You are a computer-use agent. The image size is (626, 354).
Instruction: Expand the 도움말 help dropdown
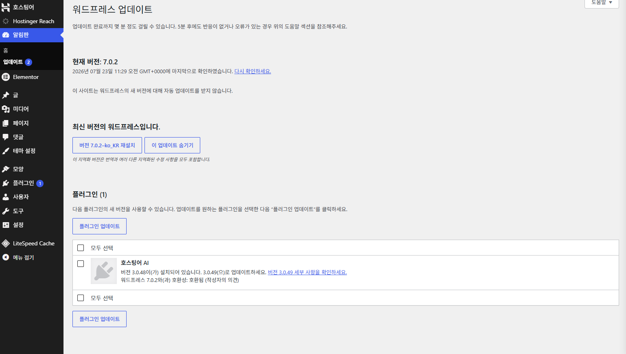602,3
